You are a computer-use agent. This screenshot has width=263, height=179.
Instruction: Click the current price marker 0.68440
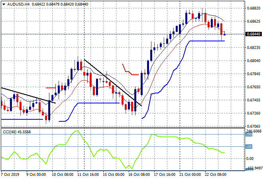(x=253, y=34)
